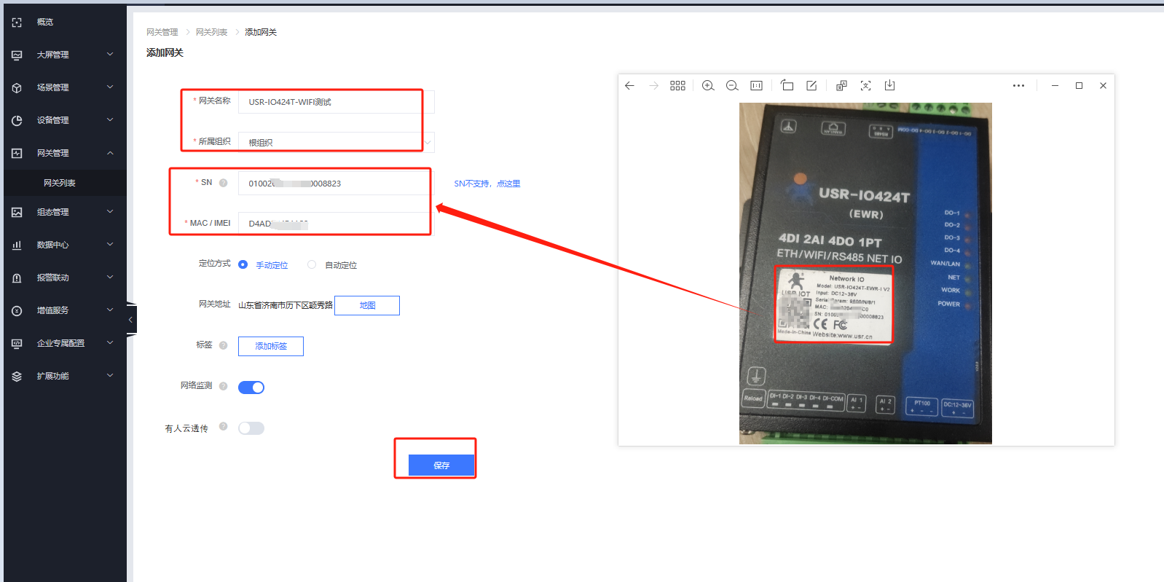Select 手动定位 radio option

(243, 264)
